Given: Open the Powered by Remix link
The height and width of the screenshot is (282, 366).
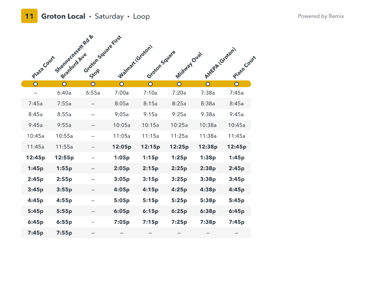Looking at the screenshot, I should (321, 16).
